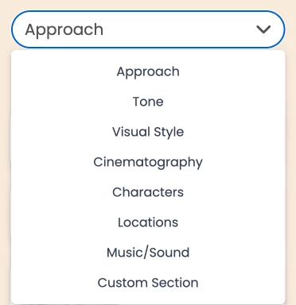The image size is (296, 305).
Task: Pick Music/Sound from the list
Action: click(x=148, y=253)
